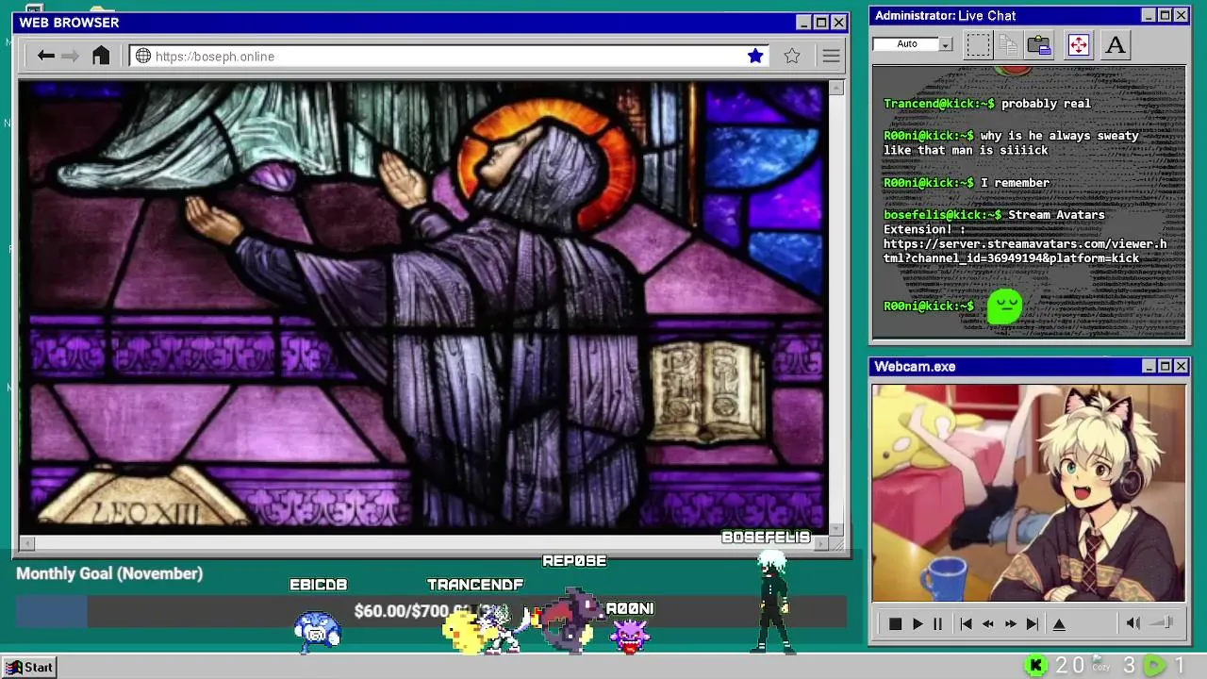Click R00ni's 'I remember' chat message
Image resolution: width=1207 pixels, height=679 pixels.
coord(1015,183)
